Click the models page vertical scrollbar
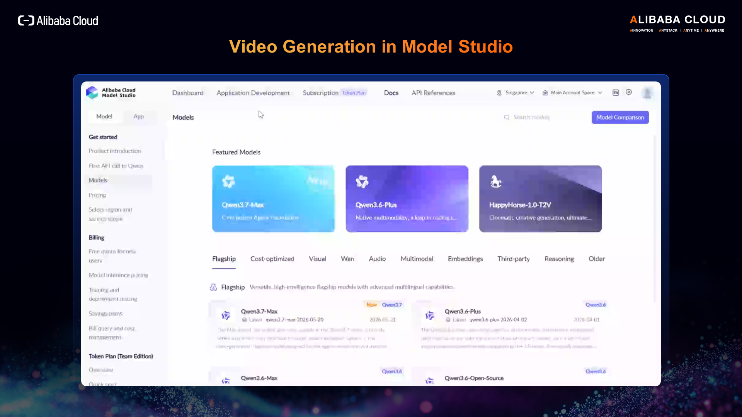 (x=654, y=218)
